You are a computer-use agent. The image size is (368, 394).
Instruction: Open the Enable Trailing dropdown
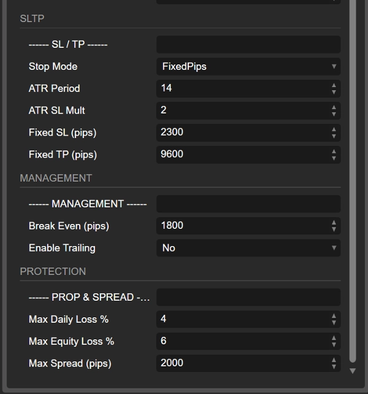(x=248, y=248)
